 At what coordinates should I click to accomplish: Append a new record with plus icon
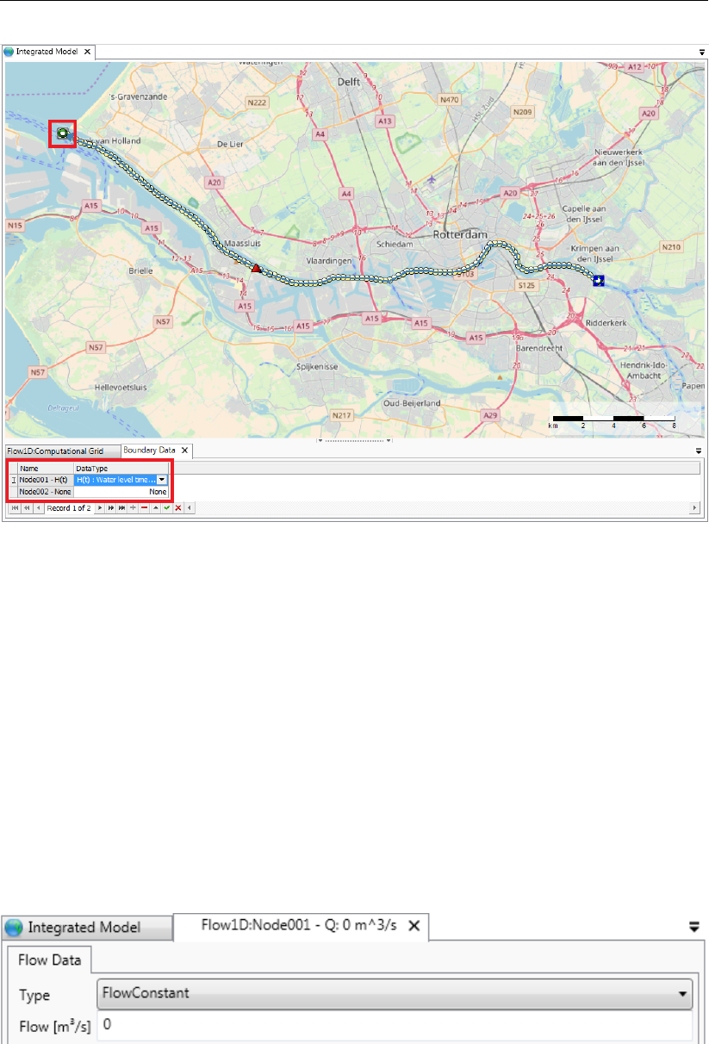click(133, 508)
